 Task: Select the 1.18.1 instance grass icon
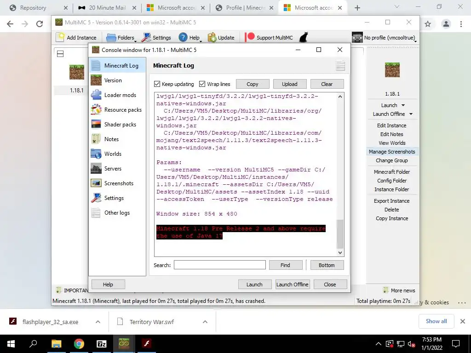77,72
